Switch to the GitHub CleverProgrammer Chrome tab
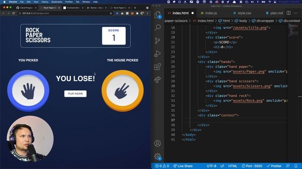Image resolution: width=302 pixels, height=169 pixels. (26, 8)
